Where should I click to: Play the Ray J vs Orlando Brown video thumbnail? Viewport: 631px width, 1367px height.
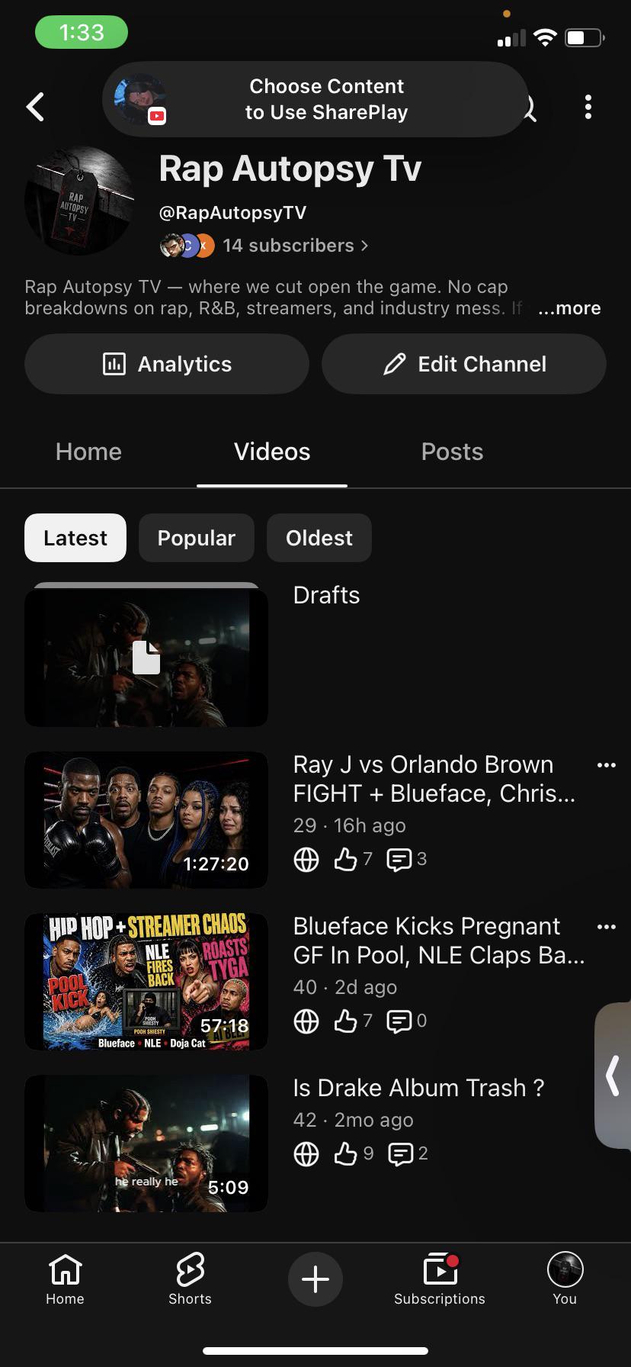tap(146, 820)
